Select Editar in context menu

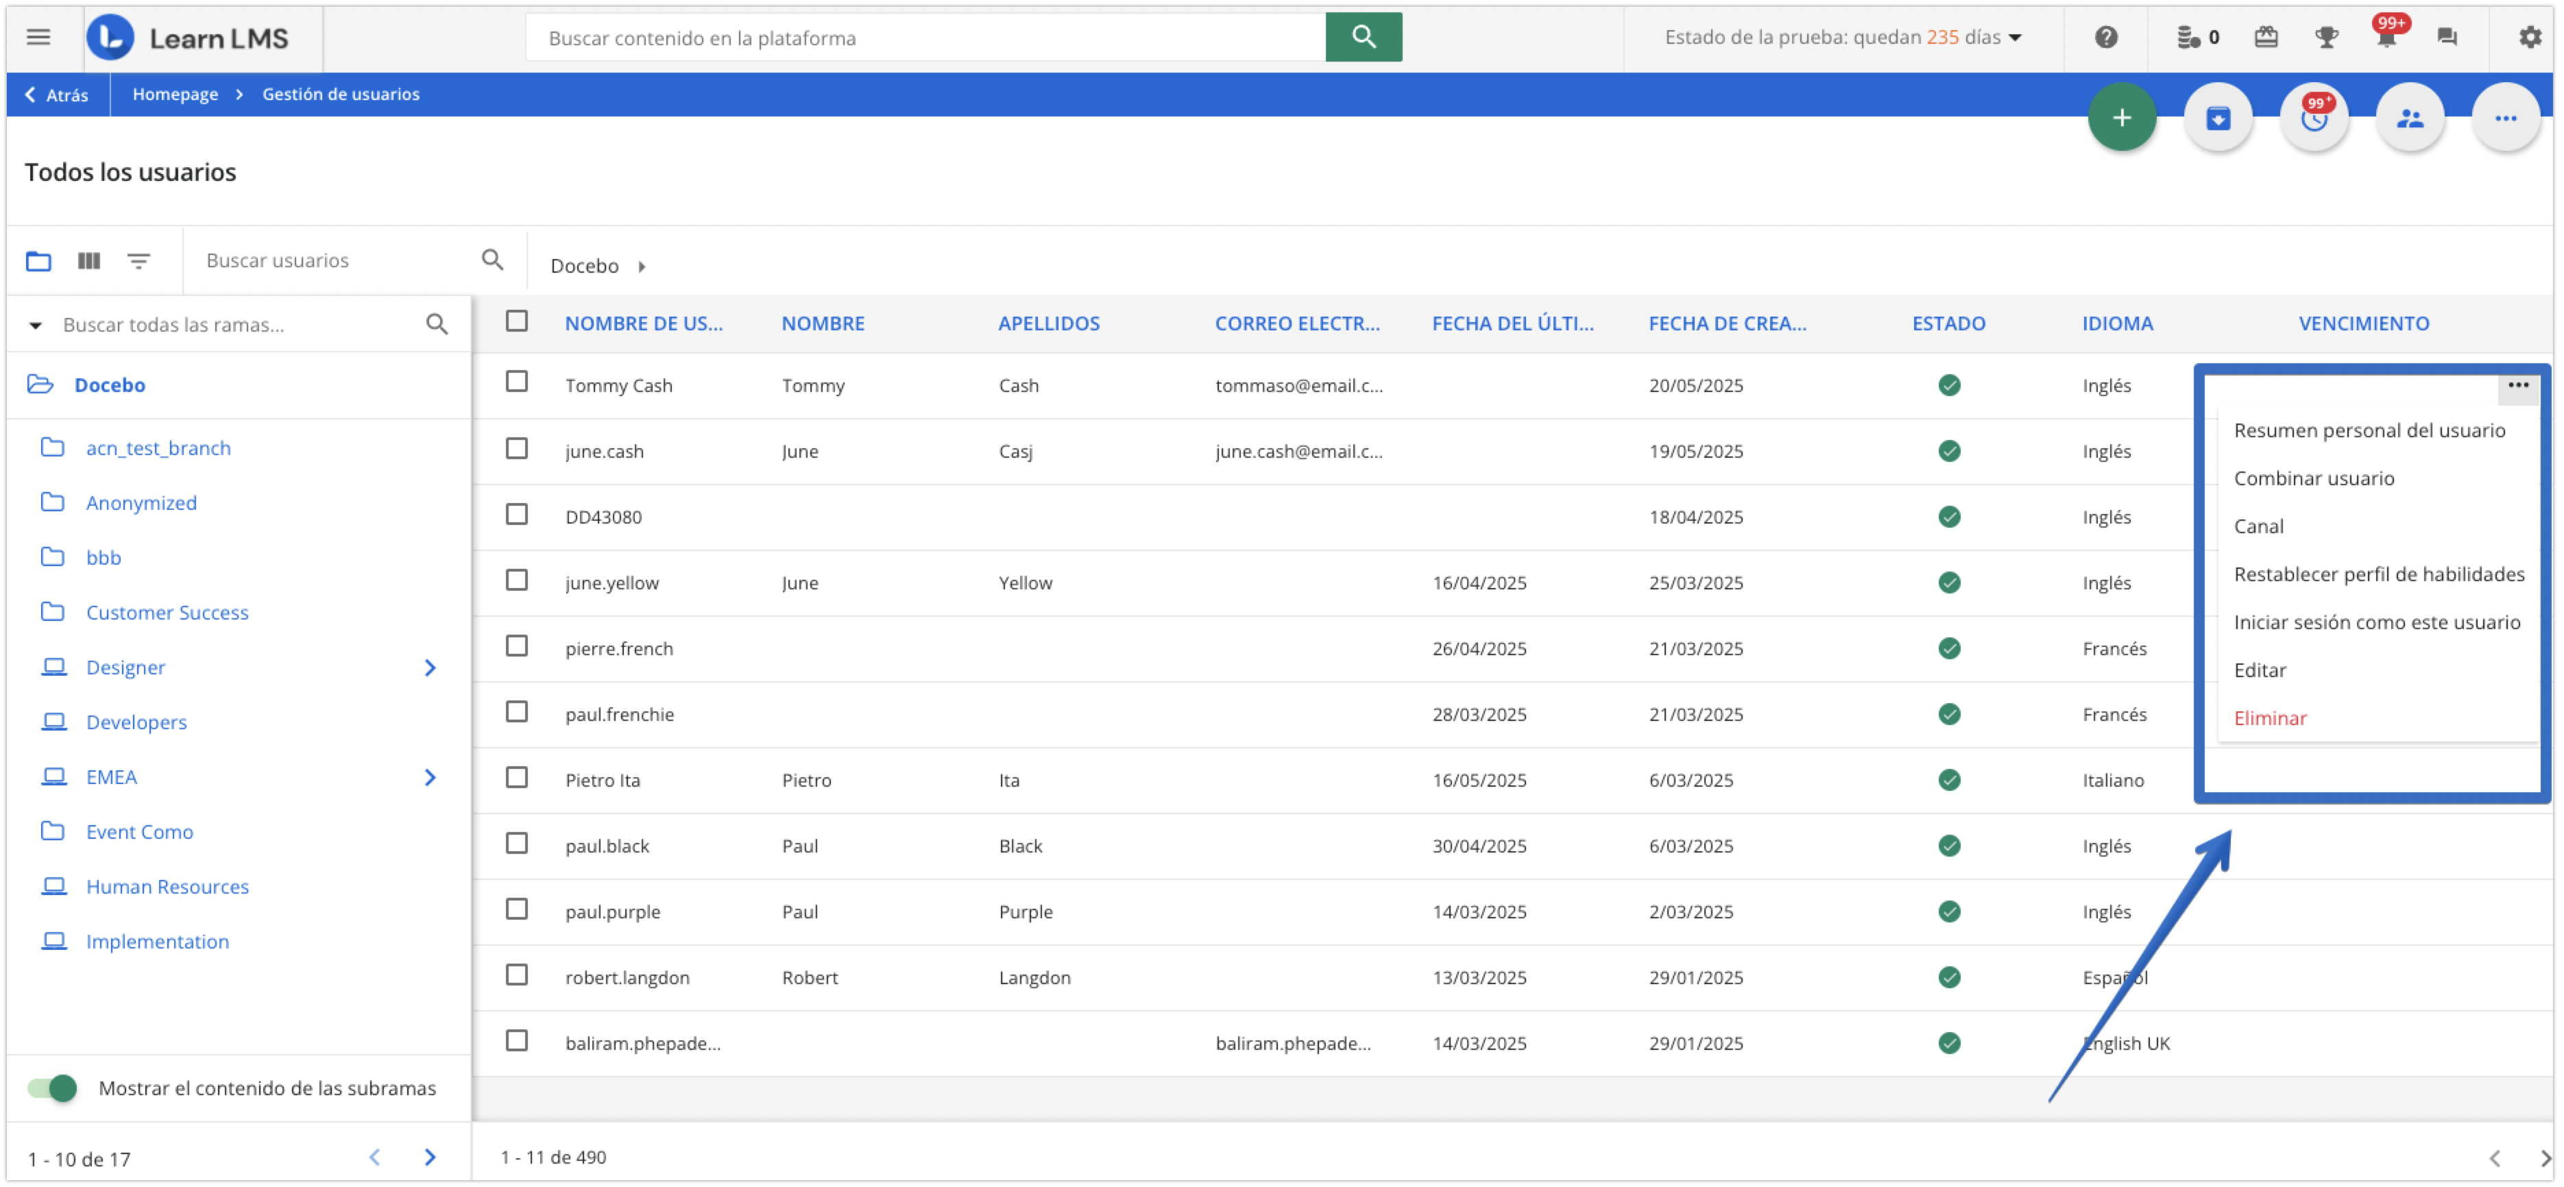tap(2260, 670)
